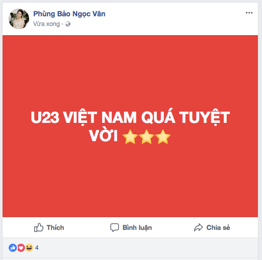Open the 'Vừa xong' timestamp link
Viewport: 262px width, 260px height.
[46, 24]
